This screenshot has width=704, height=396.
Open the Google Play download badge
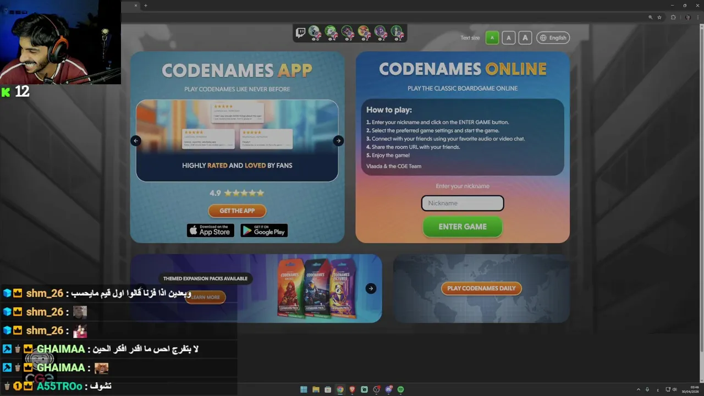[x=264, y=230]
